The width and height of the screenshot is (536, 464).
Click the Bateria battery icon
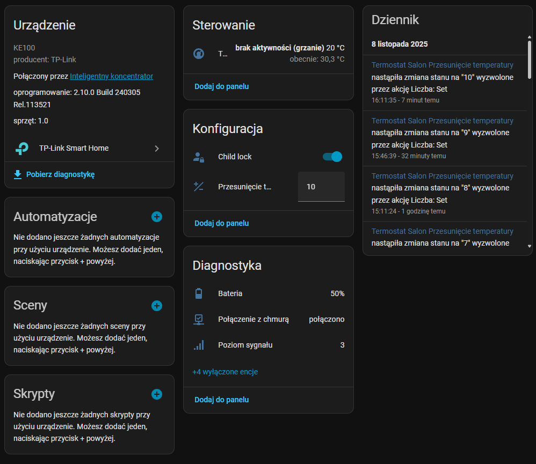point(199,293)
